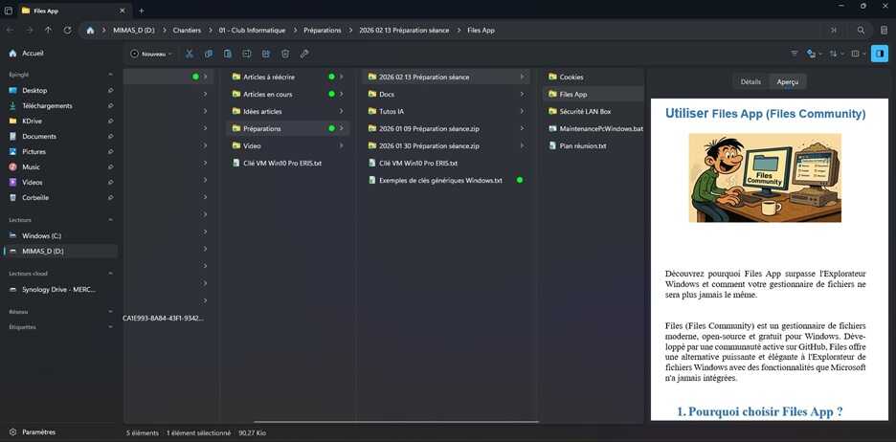Click the Paste clipboard icon

[x=228, y=54]
